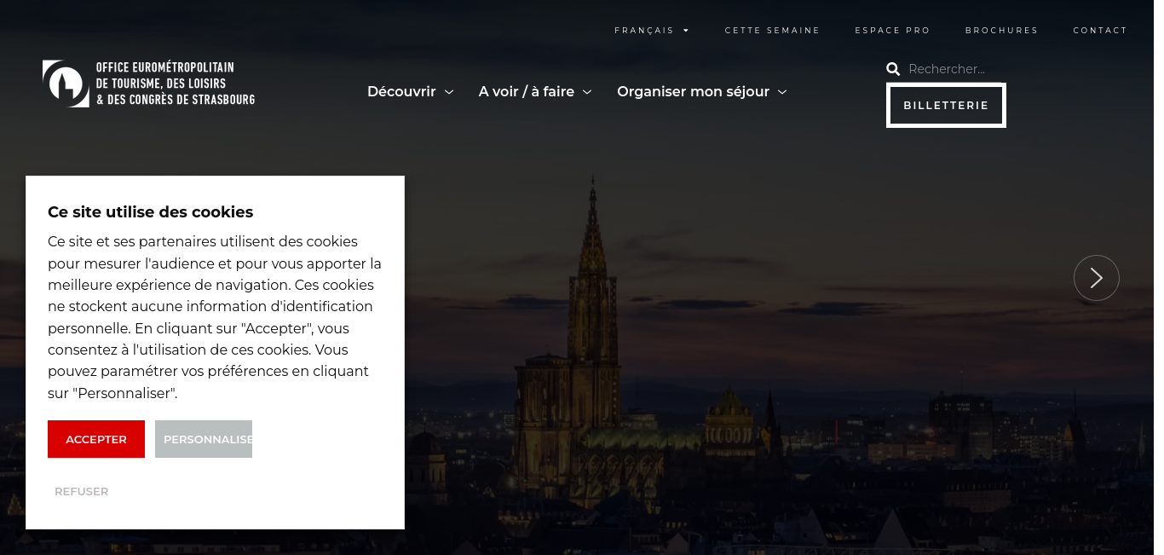Go to the Contact page
The height and width of the screenshot is (555, 1164).
coord(1100,31)
